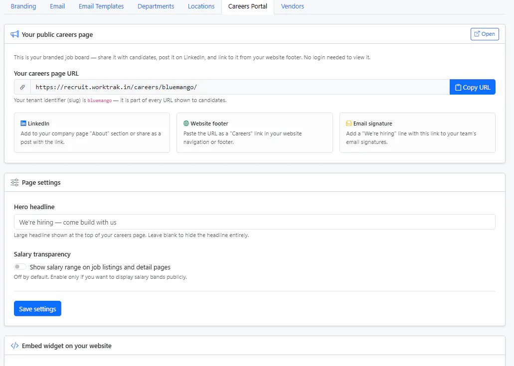Screen dimensions: 514x366
Task: Click the 'Show salary range on job listings' label
Action: 100,267
